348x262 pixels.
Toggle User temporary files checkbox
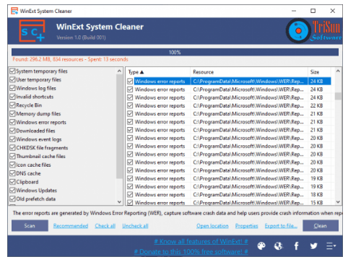point(12,79)
